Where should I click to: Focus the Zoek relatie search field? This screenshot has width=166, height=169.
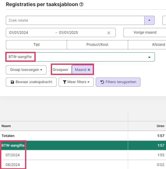coord(75,20)
